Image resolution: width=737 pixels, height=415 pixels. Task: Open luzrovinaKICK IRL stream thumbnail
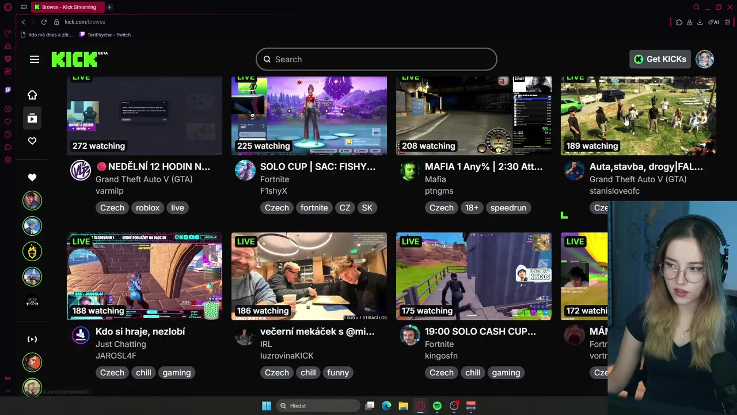309,276
